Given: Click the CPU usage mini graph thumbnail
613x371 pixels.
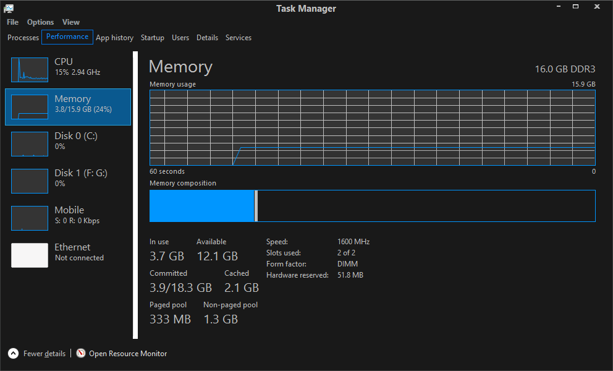Looking at the screenshot, I should tap(30, 70).
